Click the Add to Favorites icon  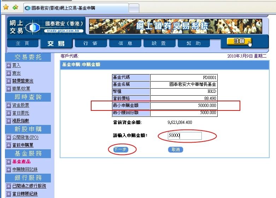(x=15, y=7)
